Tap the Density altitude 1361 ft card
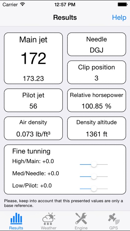Screen dimensions: 130x231 click(x=97, y=128)
